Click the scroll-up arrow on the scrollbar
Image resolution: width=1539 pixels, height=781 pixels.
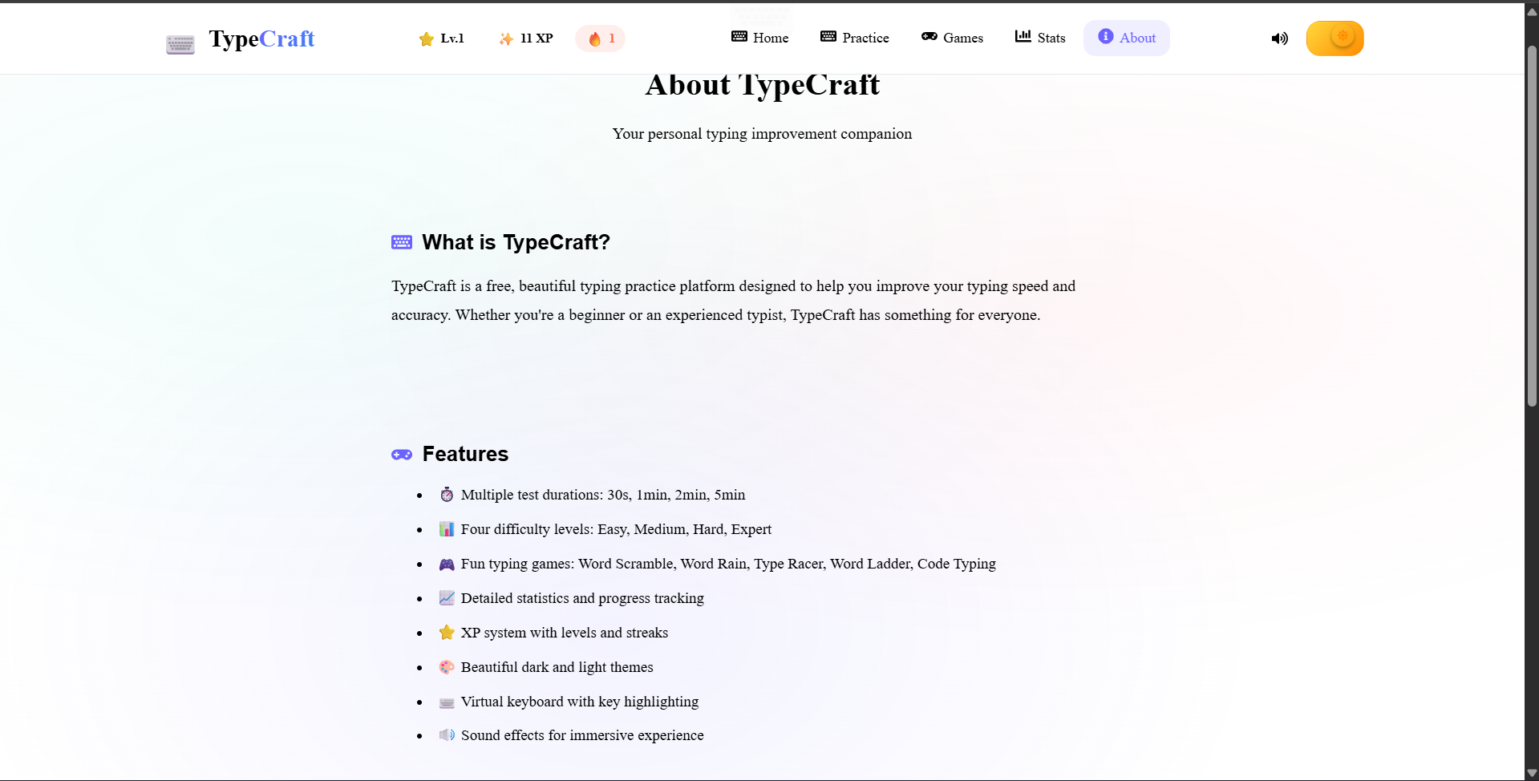click(x=1530, y=10)
